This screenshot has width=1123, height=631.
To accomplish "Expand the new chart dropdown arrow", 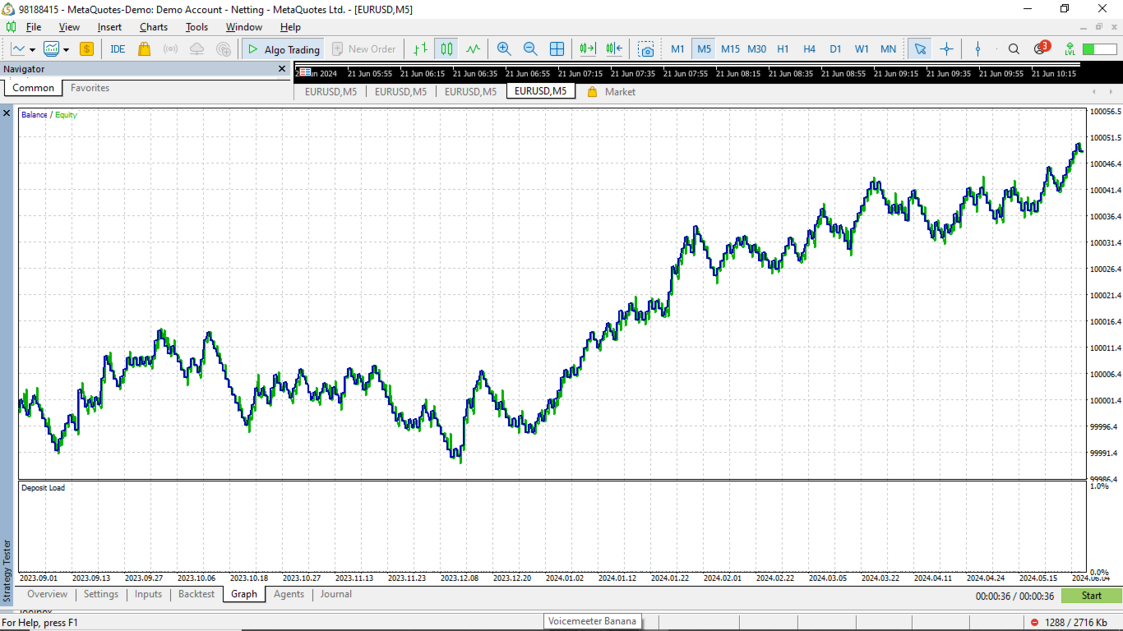I will tap(32, 49).
